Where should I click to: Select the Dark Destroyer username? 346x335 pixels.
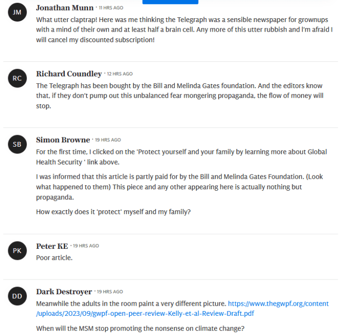[x=64, y=292]
